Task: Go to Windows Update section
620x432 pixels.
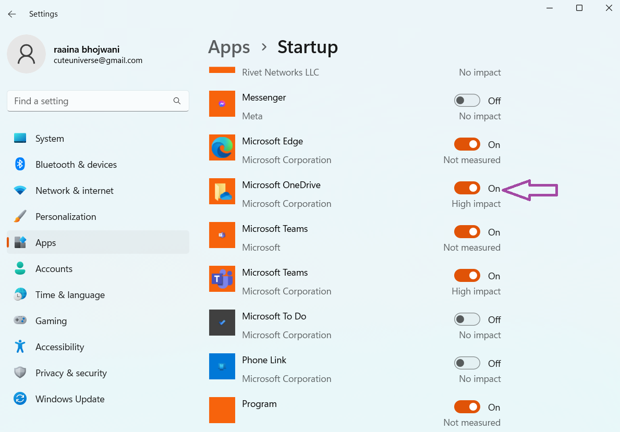Action: [x=70, y=399]
